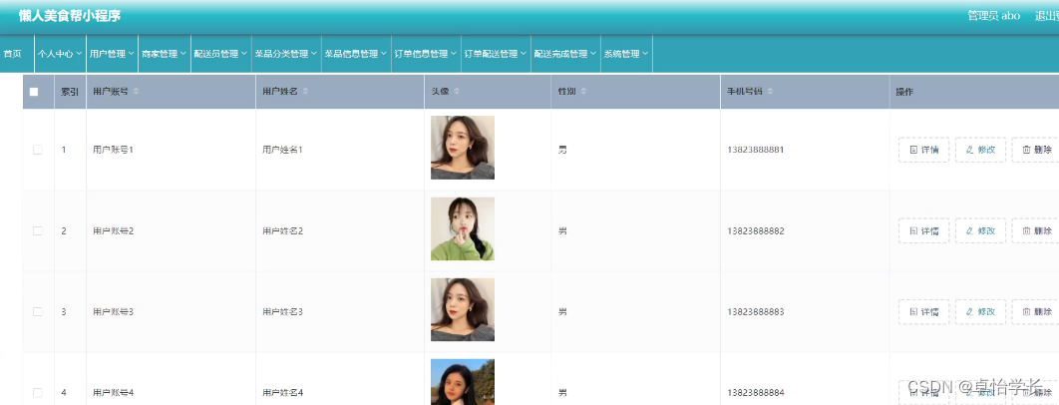
Task: Select the phone number 13823888884
Action: pyautogui.click(x=756, y=393)
